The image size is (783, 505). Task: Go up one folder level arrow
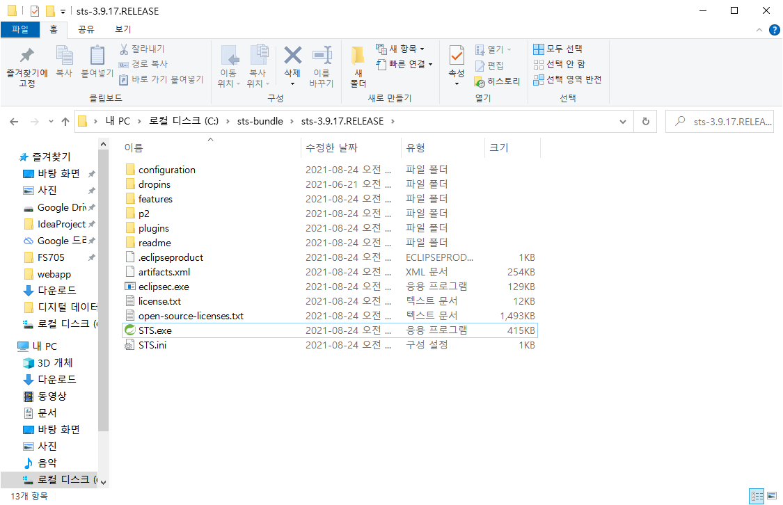coord(65,121)
